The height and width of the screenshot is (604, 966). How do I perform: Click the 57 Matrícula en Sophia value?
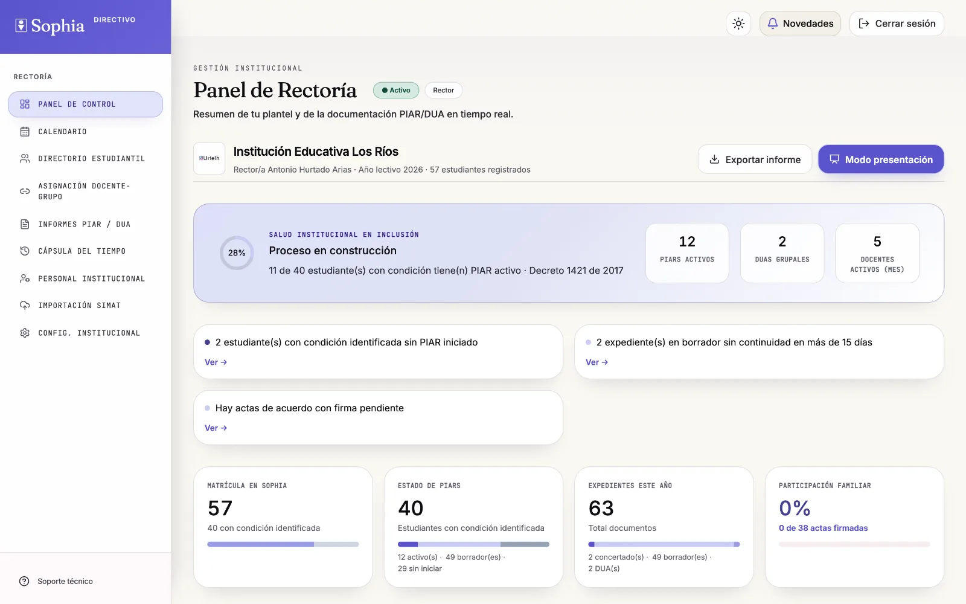(220, 508)
